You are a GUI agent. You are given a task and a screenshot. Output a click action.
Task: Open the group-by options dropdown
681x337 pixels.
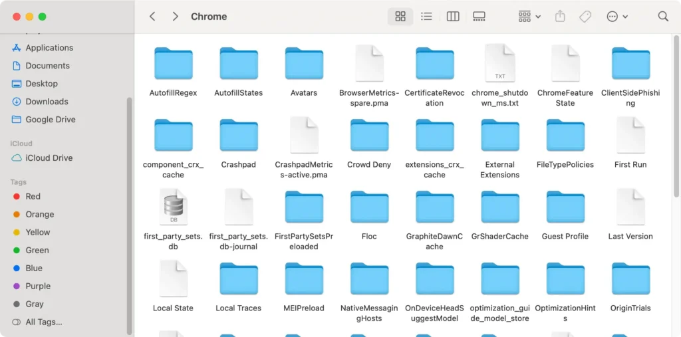tap(529, 17)
